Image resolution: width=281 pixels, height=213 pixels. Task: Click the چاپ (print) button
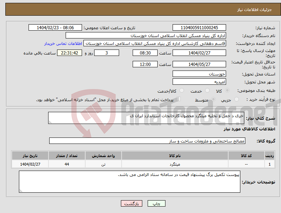point(156,203)
